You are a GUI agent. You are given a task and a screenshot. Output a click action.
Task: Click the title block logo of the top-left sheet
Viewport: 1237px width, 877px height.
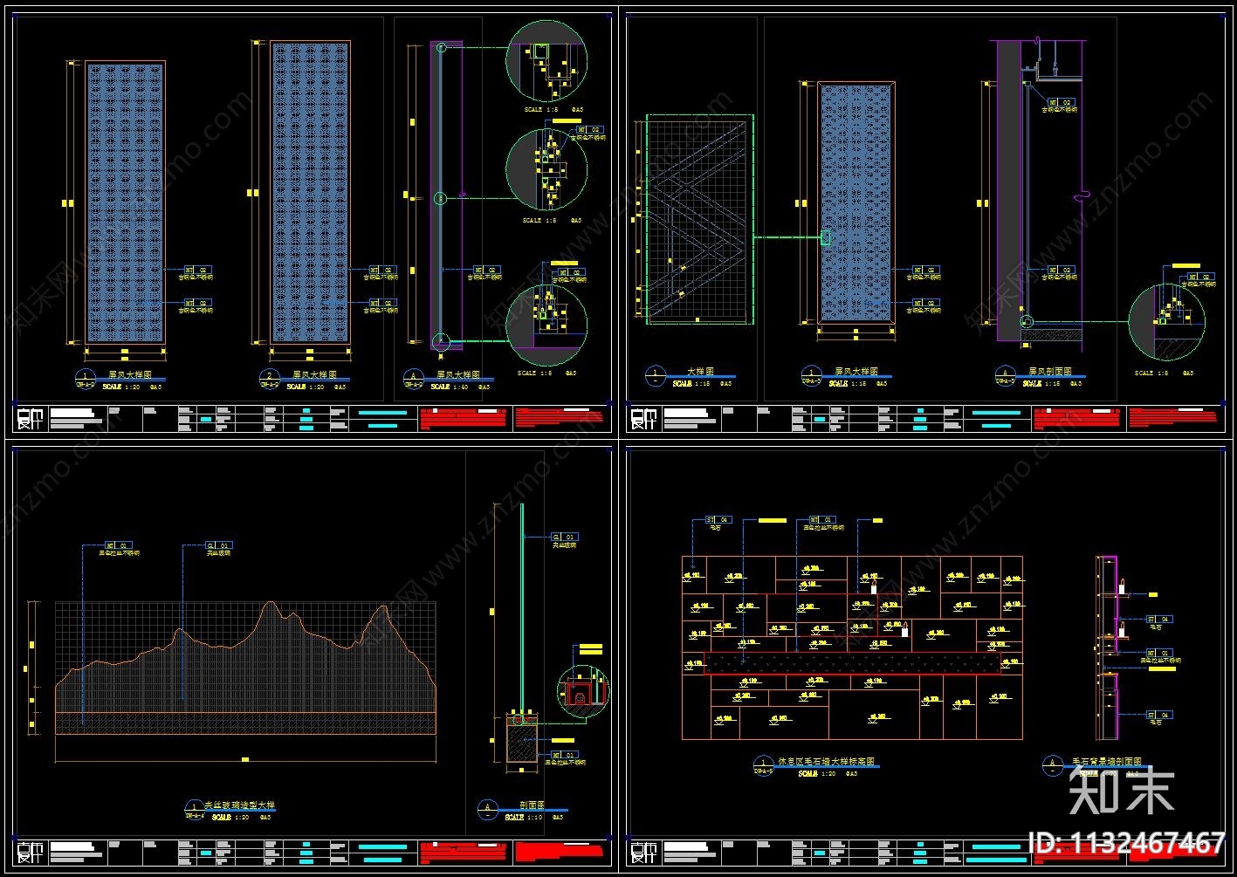tap(30, 420)
